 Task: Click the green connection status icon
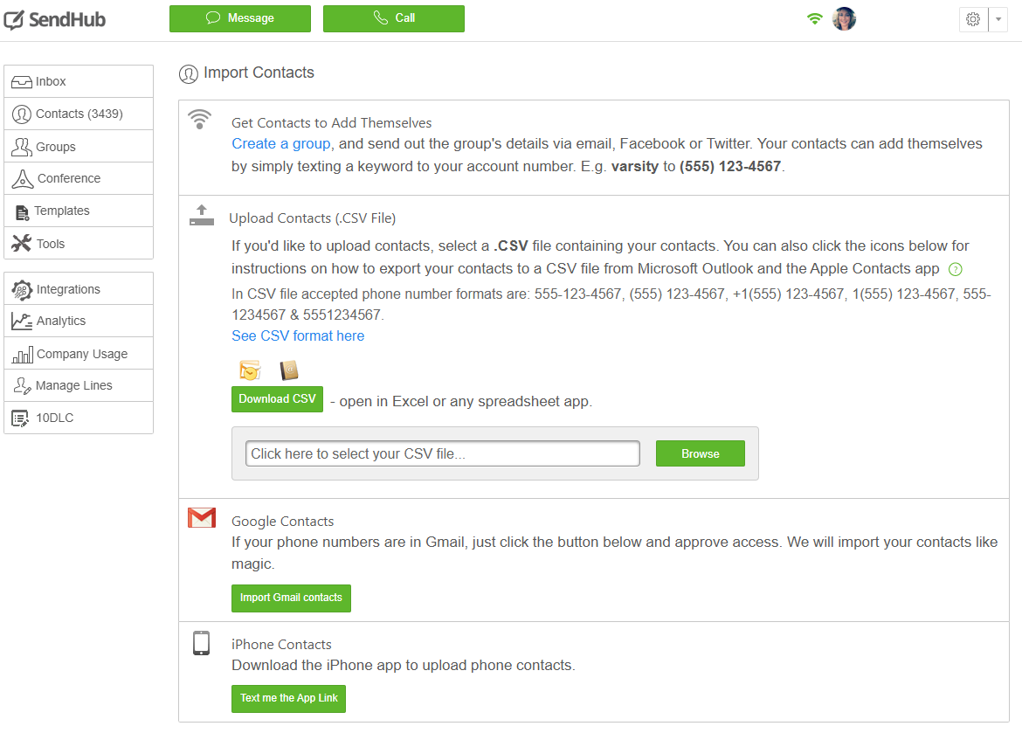click(x=814, y=19)
